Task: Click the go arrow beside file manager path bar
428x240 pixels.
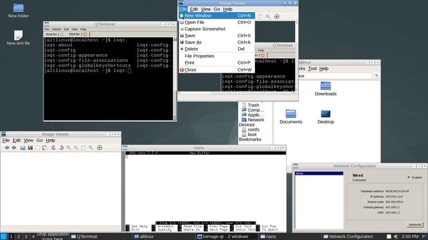Action: point(376,76)
